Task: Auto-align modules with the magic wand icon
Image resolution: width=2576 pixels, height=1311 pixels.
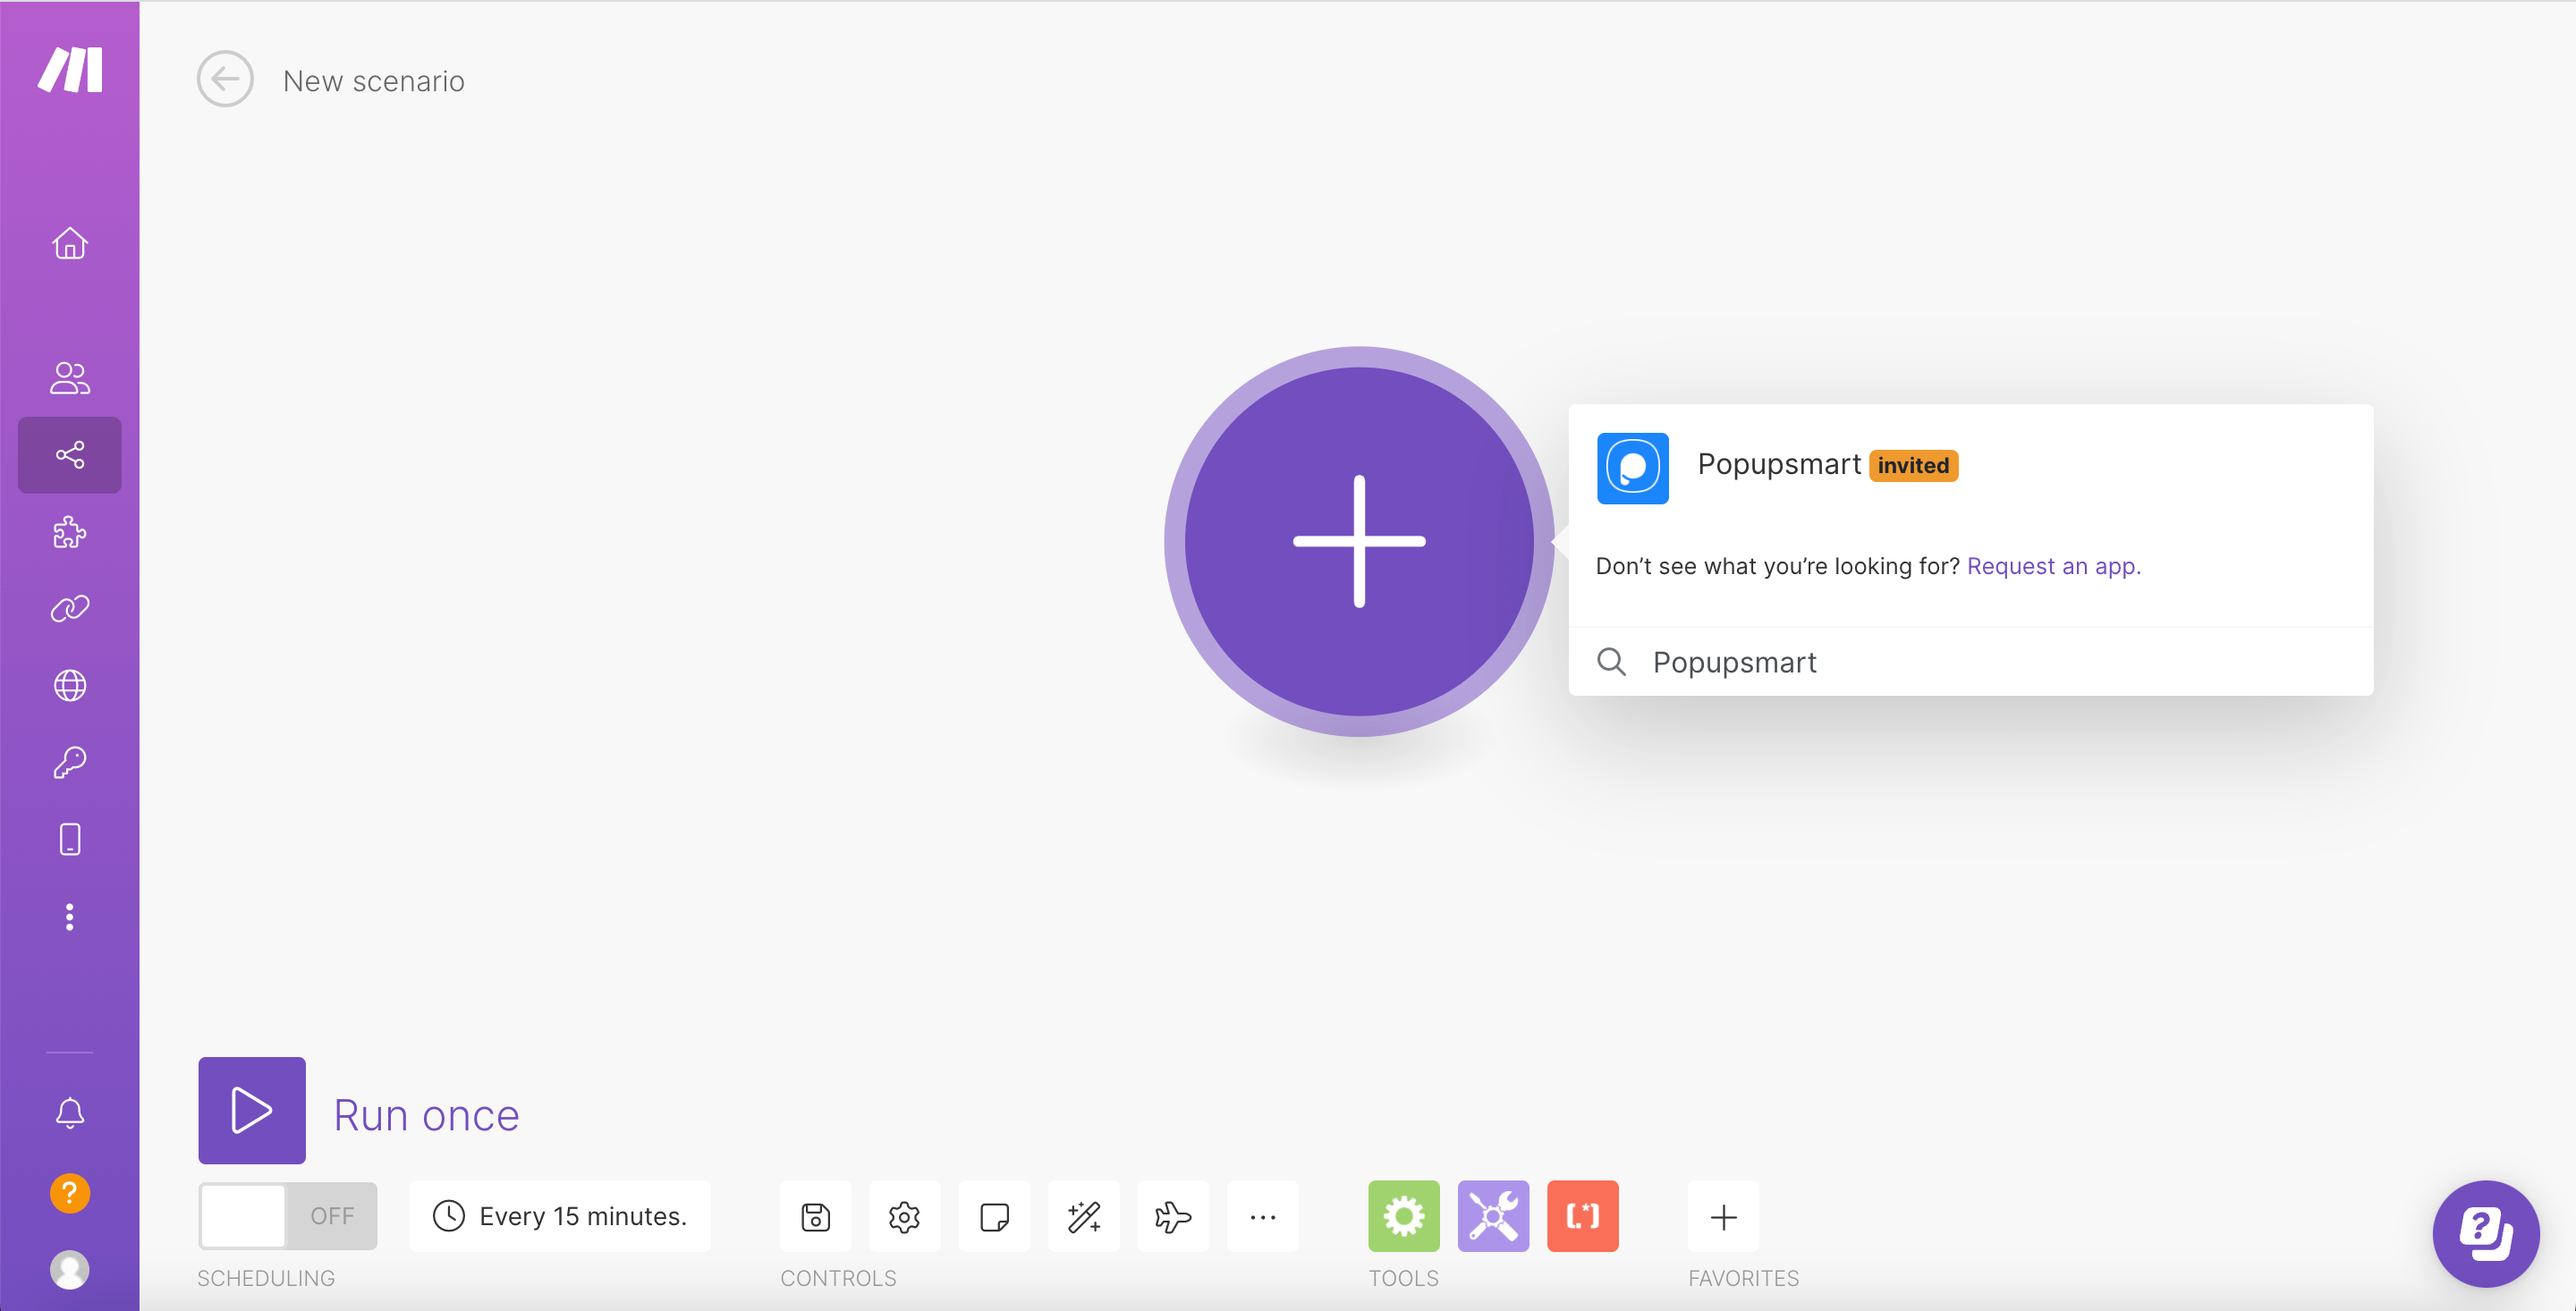Action: click(1083, 1216)
